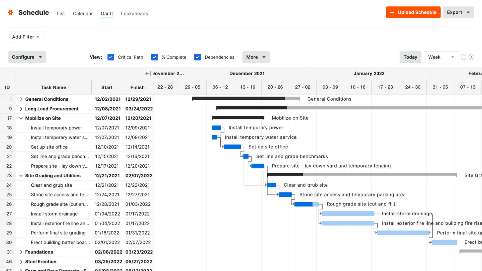The image size is (482, 271).
Task: Uncheck the % Complete checkbox
Action: tap(154, 57)
